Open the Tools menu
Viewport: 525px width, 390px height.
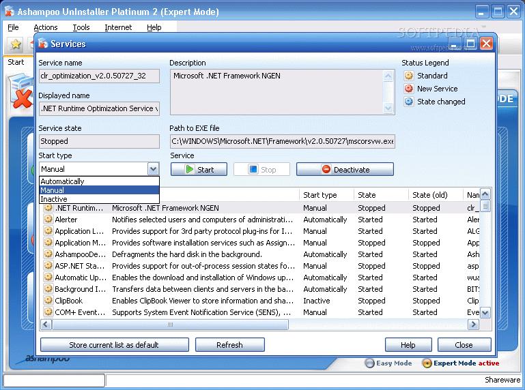click(x=81, y=27)
